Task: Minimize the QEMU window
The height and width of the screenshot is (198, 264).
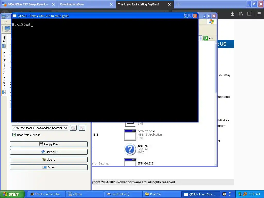Action: (x=186, y=16)
